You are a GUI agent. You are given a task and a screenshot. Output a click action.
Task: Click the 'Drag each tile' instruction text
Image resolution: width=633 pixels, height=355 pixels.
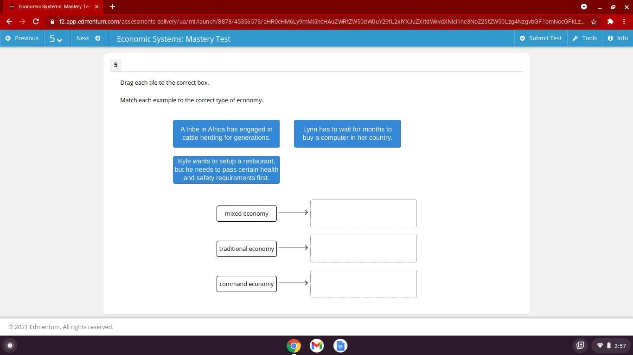click(x=165, y=82)
